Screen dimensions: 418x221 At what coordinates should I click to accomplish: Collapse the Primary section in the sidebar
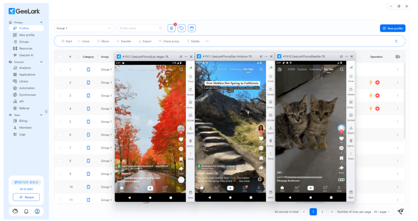click(x=41, y=22)
